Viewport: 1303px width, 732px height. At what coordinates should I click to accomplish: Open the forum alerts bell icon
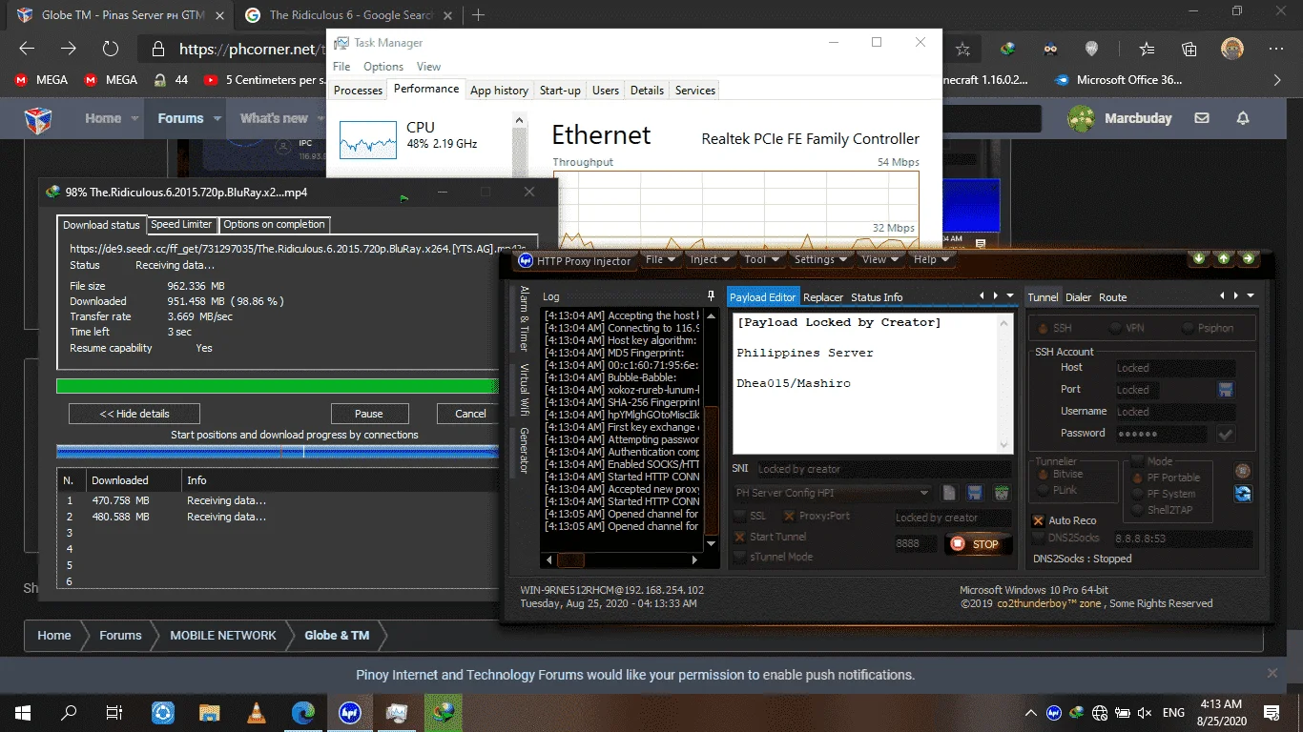[1243, 118]
